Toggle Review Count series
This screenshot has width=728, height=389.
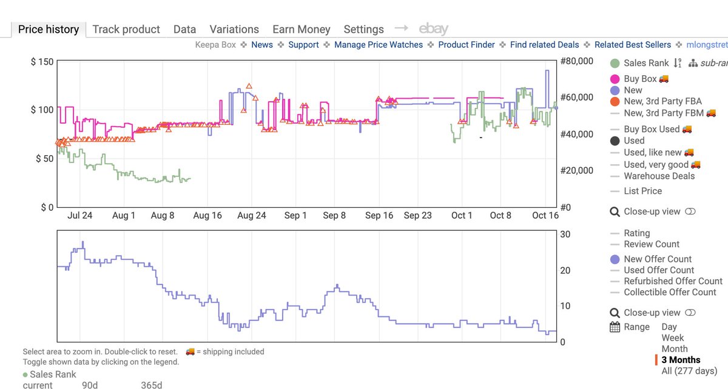pos(644,244)
